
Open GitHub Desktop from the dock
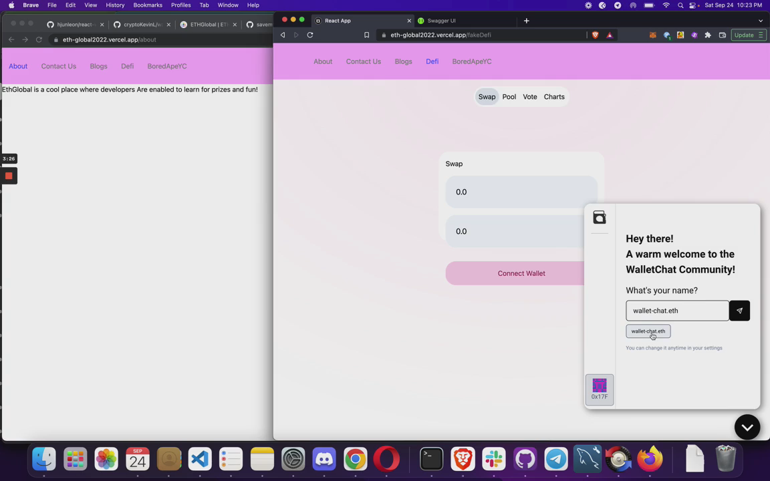tap(525, 460)
